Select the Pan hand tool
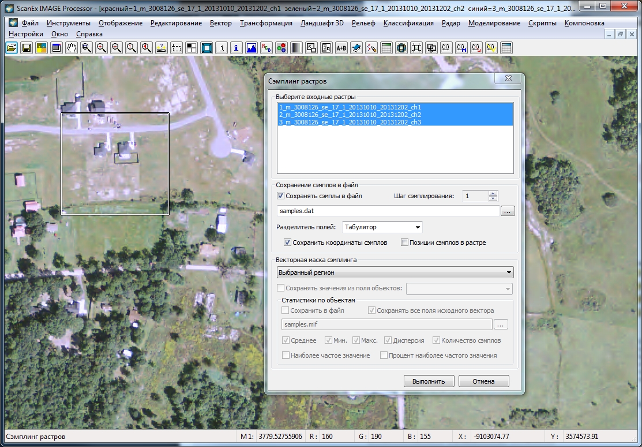642x447 pixels. click(x=71, y=48)
